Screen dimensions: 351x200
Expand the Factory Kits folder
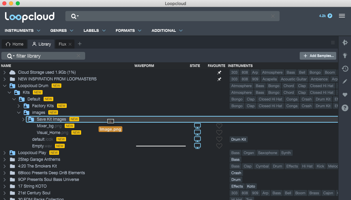click(x=19, y=106)
